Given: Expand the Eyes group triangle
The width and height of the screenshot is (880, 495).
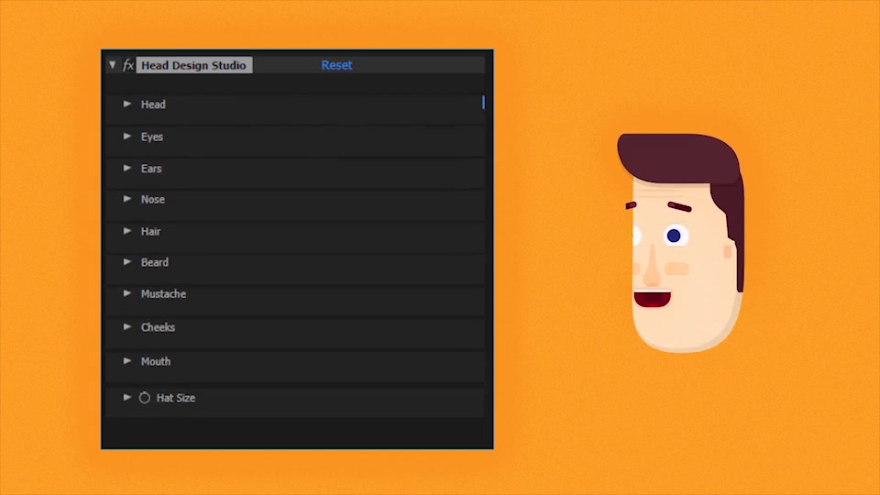Looking at the screenshot, I should 127,137.
